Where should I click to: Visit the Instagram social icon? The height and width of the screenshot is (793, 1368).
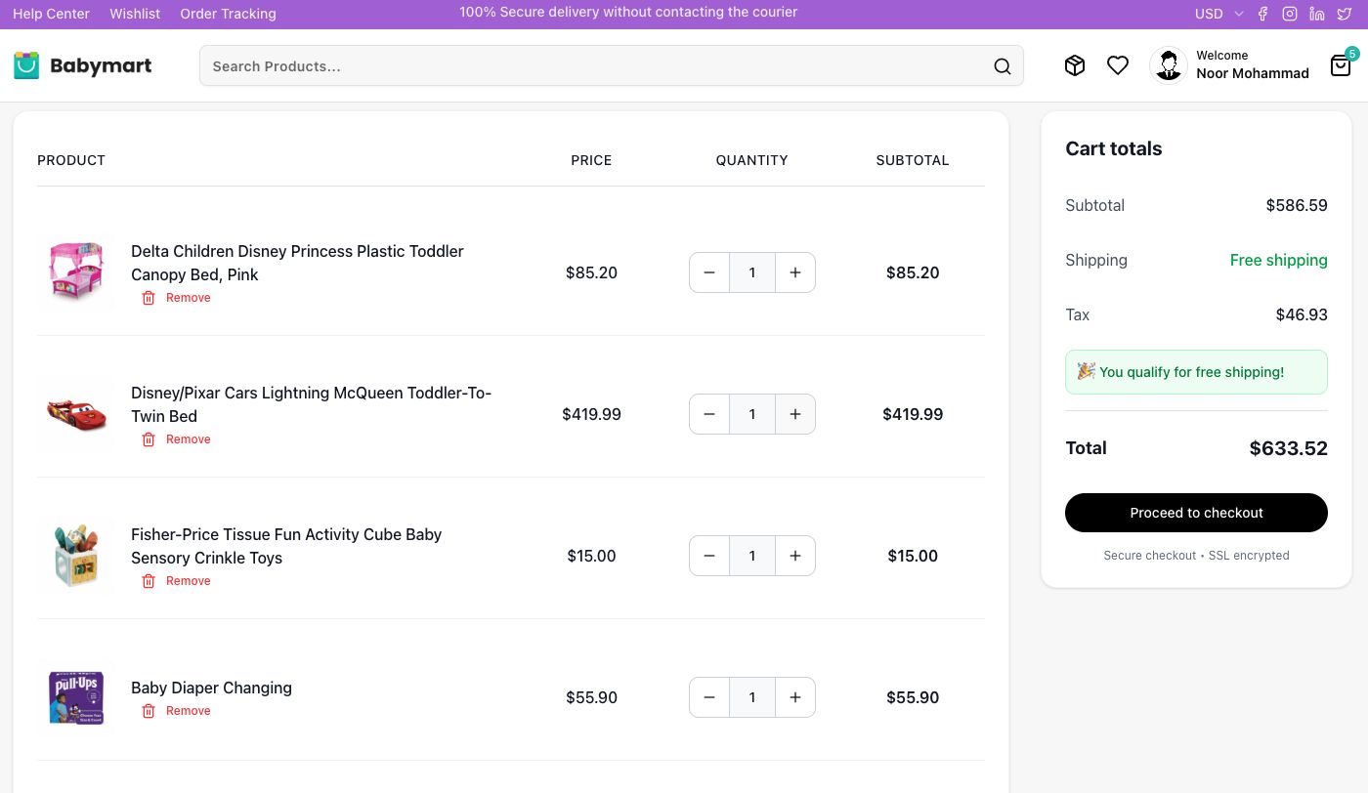pyautogui.click(x=1290, y=14)
